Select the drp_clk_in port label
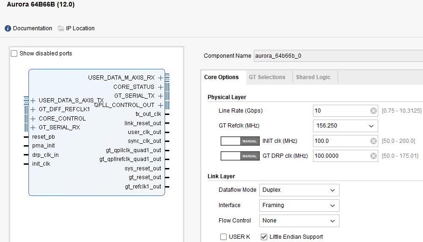The image size is (423, 242). click(x=45, y=155)
